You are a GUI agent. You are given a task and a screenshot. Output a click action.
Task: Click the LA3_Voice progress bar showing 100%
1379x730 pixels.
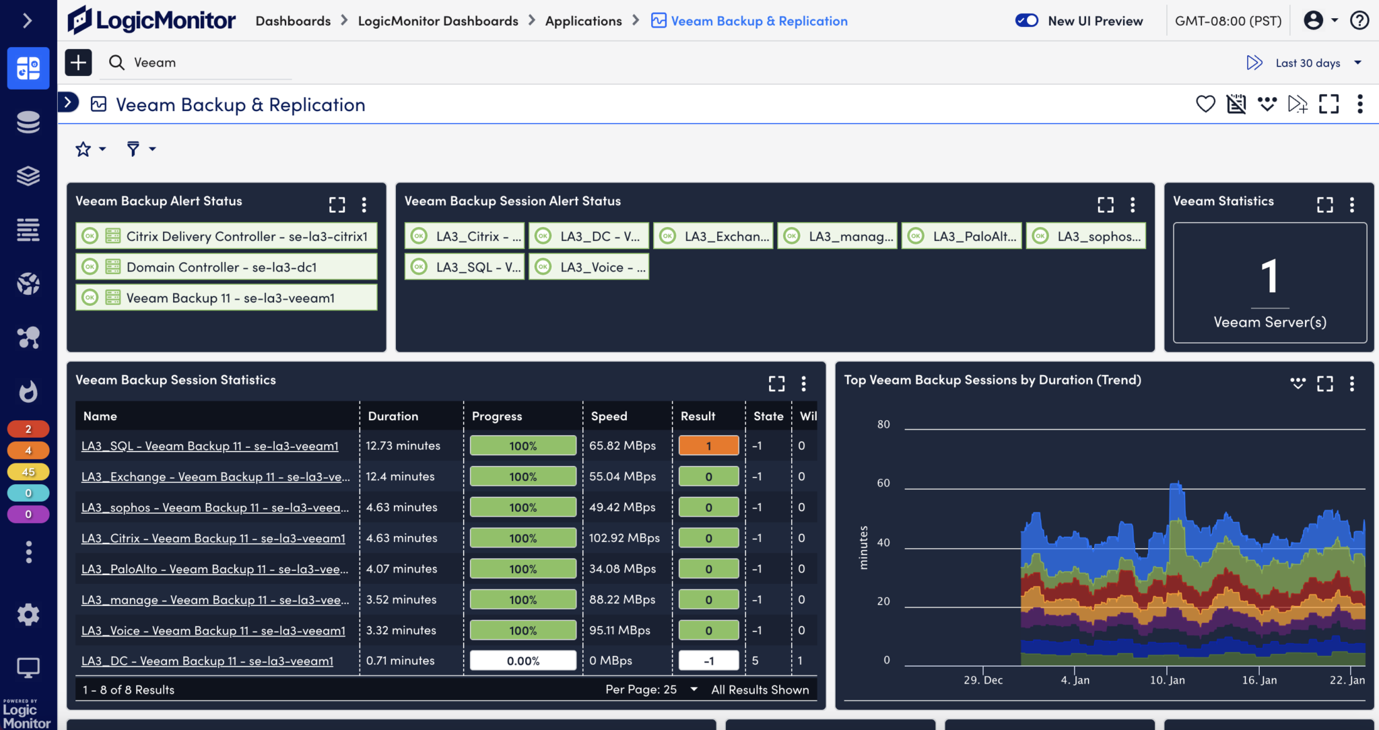[523, 630]
